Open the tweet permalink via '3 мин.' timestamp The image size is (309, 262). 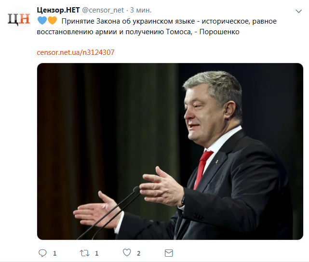[141, 10]
